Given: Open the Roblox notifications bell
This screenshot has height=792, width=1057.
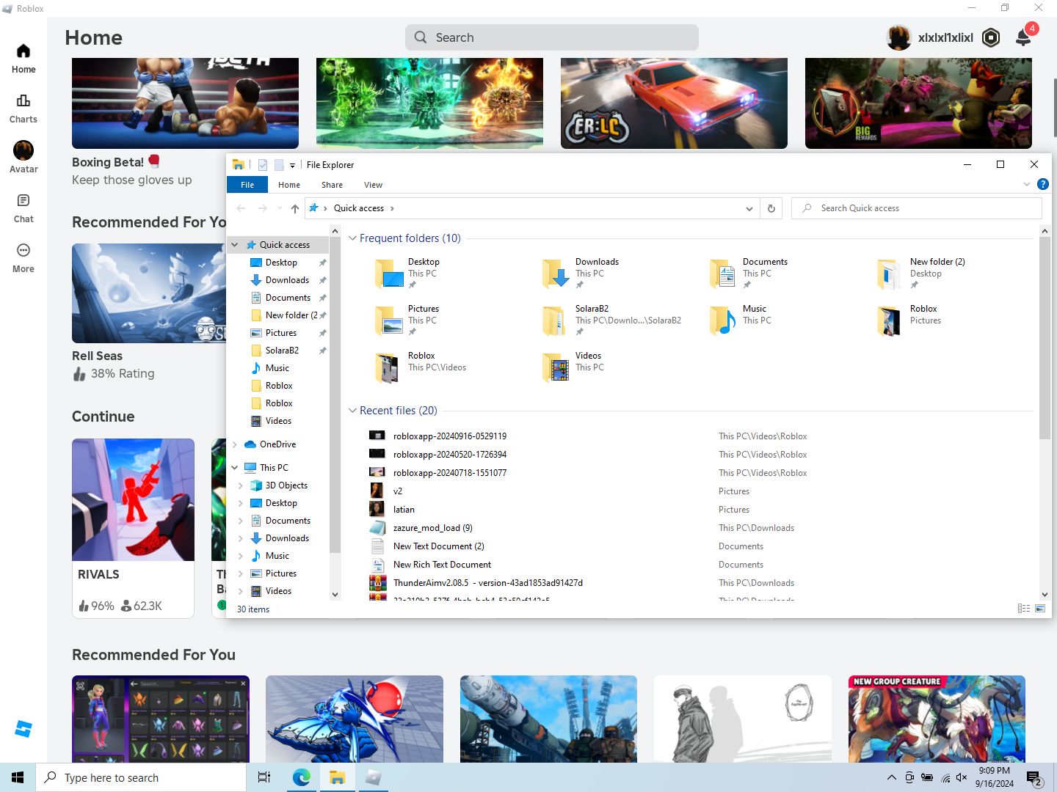Looking at the screenshot, I should (1023, 37).
